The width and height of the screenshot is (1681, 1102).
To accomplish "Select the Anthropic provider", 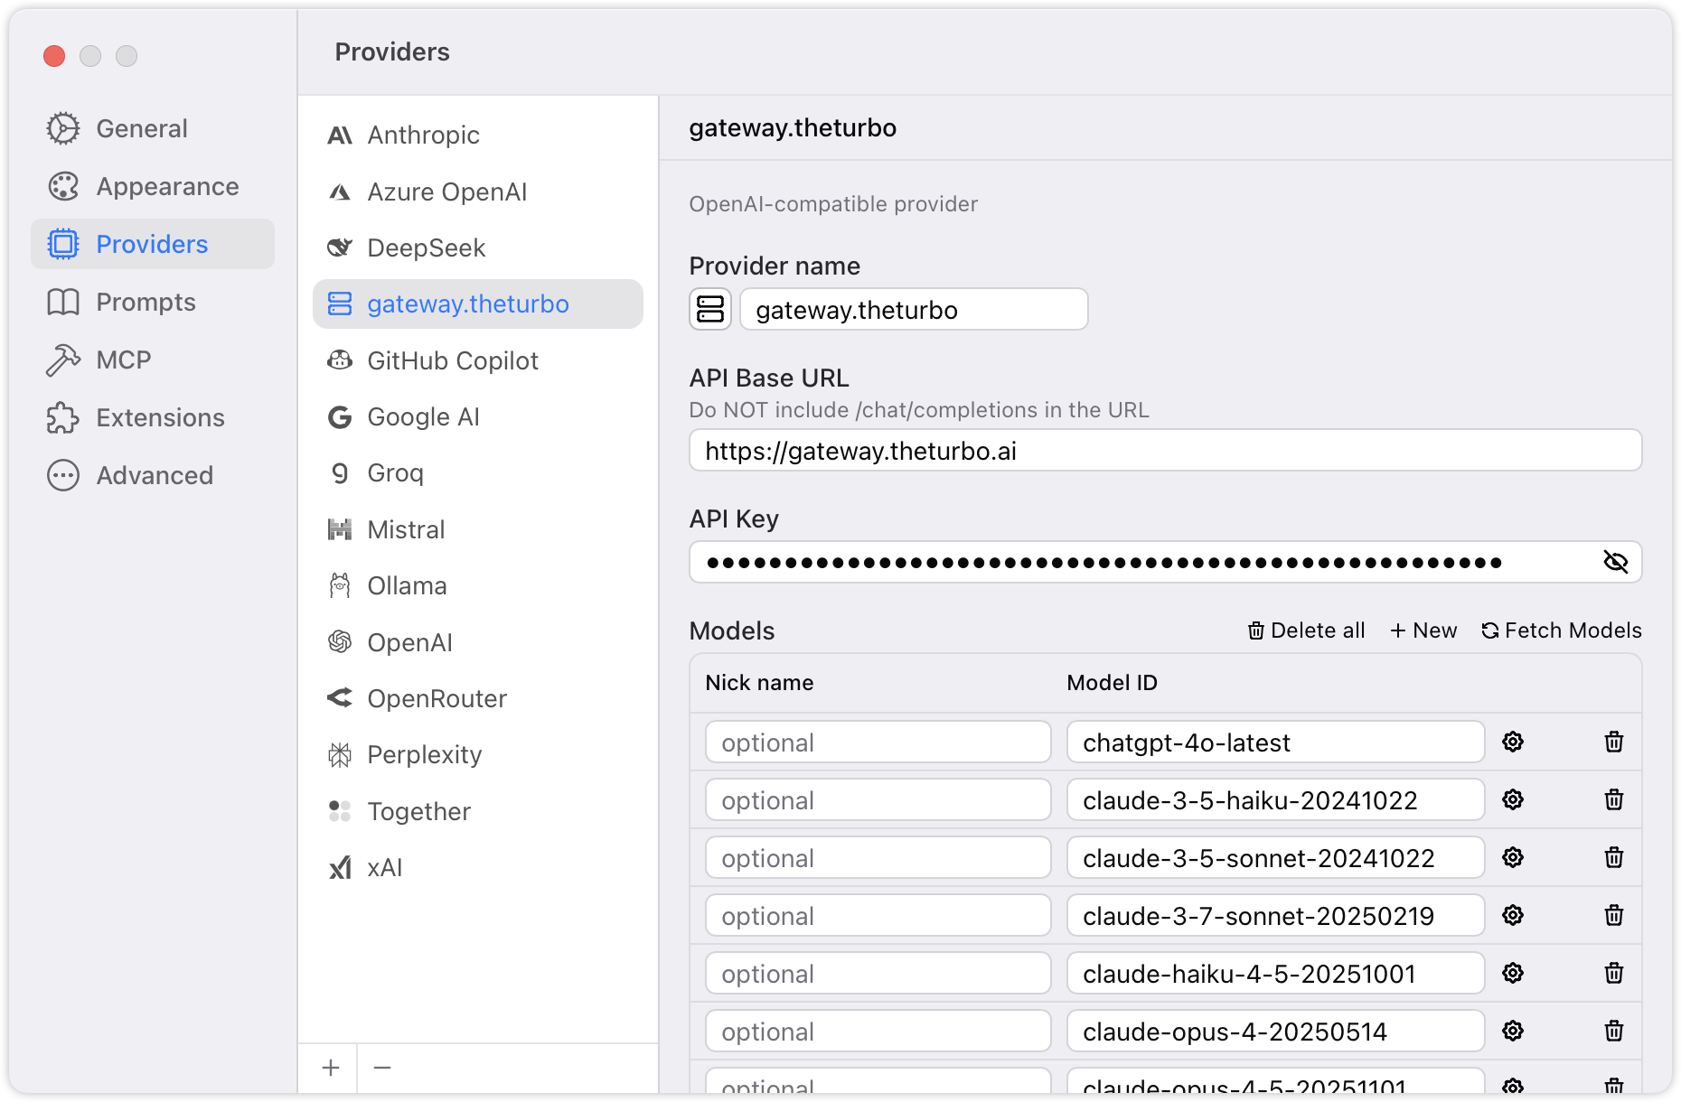I will click(x=423, y=135).
